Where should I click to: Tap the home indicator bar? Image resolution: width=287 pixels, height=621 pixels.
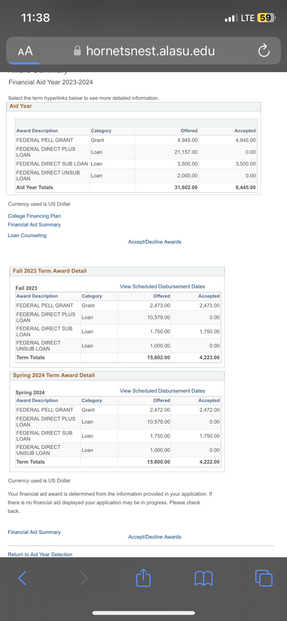[x=144, y=613]
